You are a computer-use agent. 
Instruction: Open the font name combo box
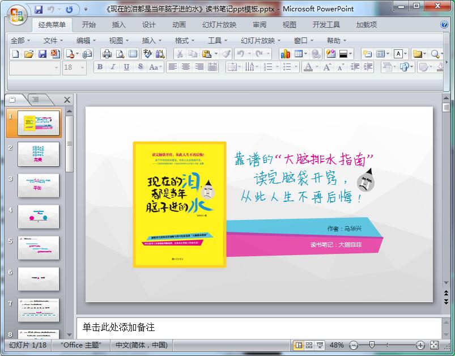coord(35,67)
